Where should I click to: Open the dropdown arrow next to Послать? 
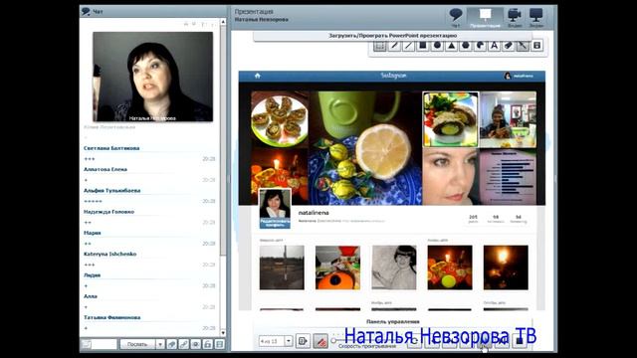tap(160, 344)
